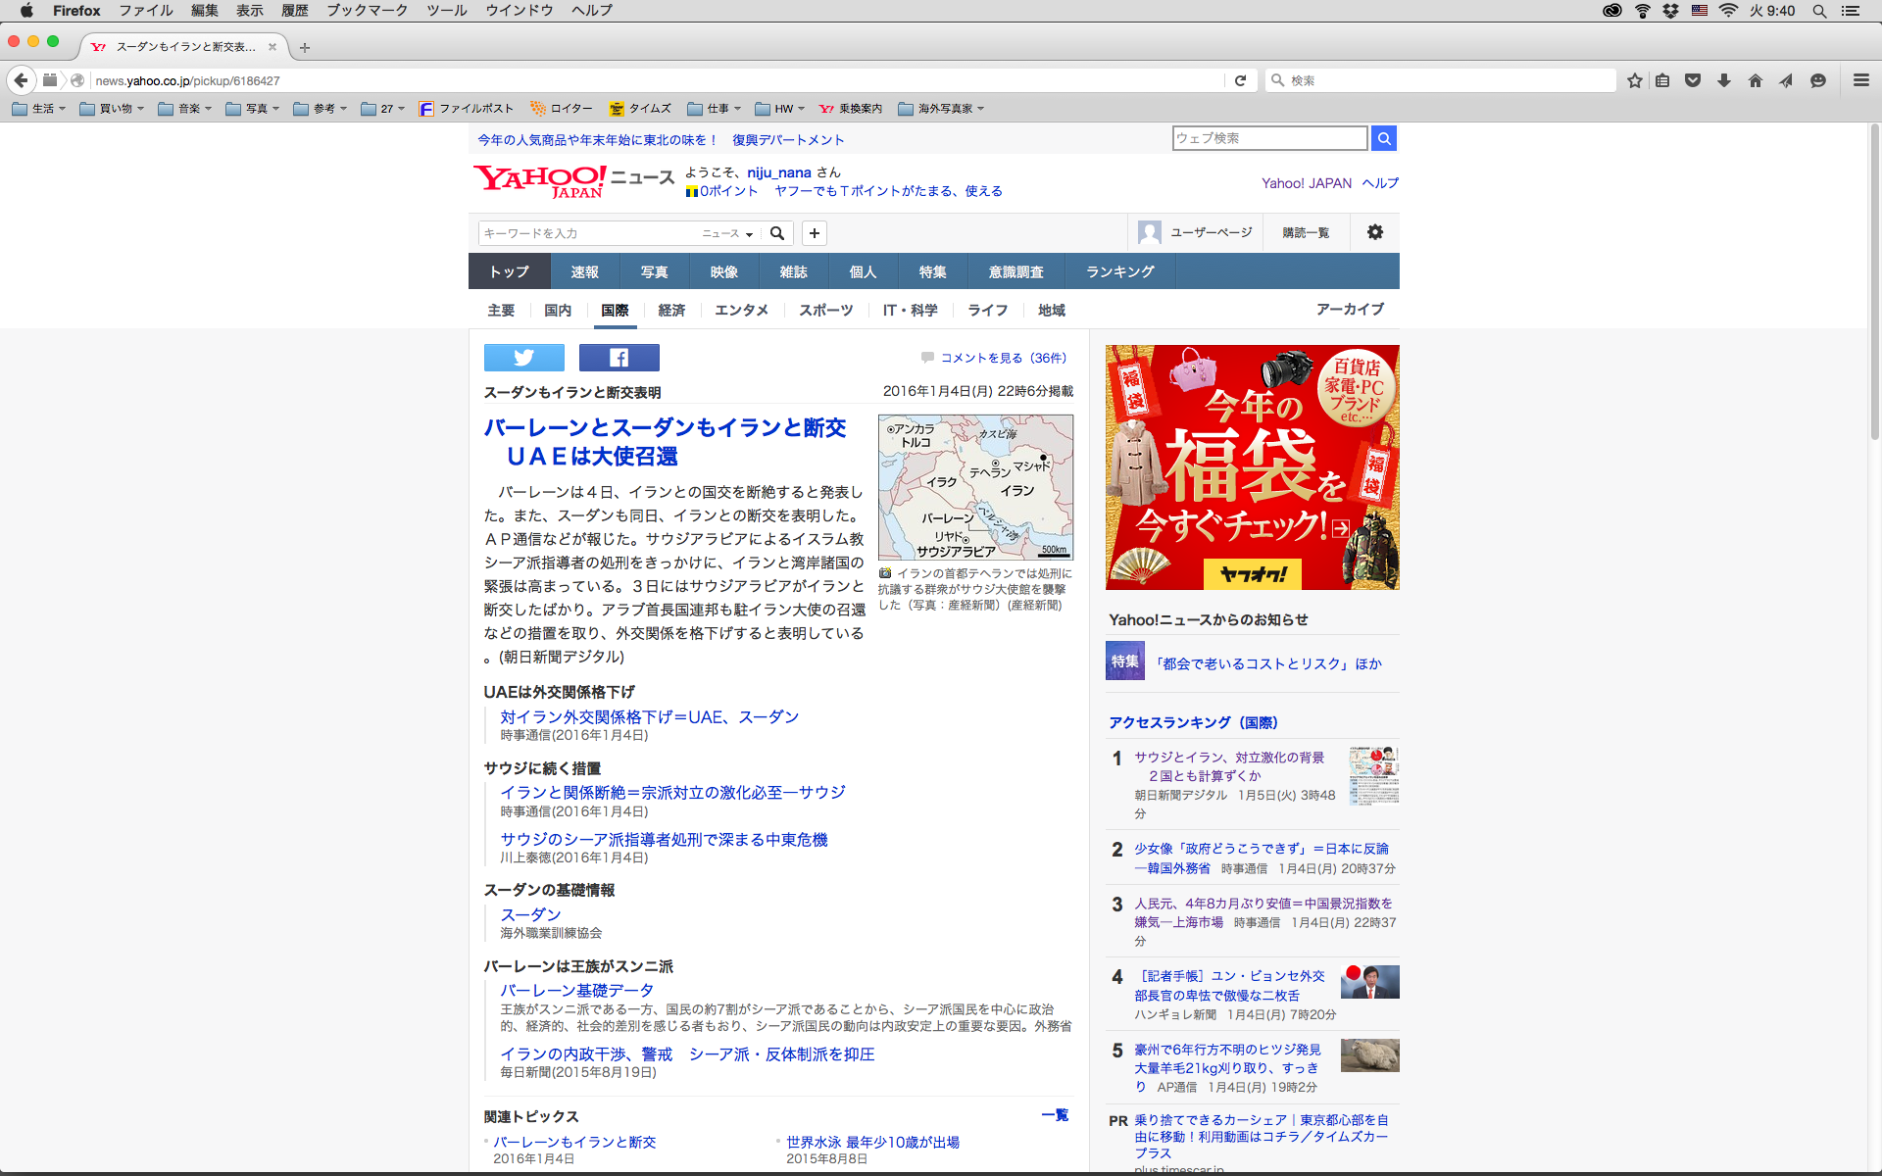This screenshot has width=1882, height=1176.
Task: Switch to the ランキング navigation tab
Action: [1119, 271]
